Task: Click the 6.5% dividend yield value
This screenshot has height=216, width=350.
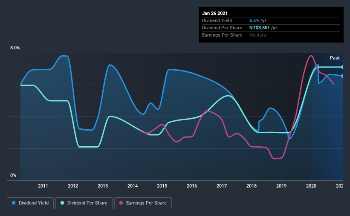Action: pyautogui.click(x=254, y=20)
